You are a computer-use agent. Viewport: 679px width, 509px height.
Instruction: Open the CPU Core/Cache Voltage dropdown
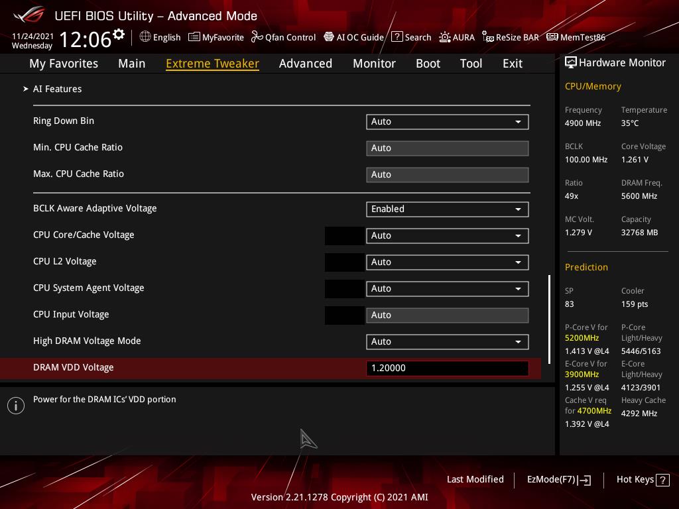point(447,235)
